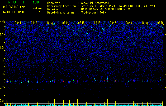Image resolution: width=166 pixels, height=106 pixels.
Task: Click the meteor count label
Action: click(x=37, y=8)
